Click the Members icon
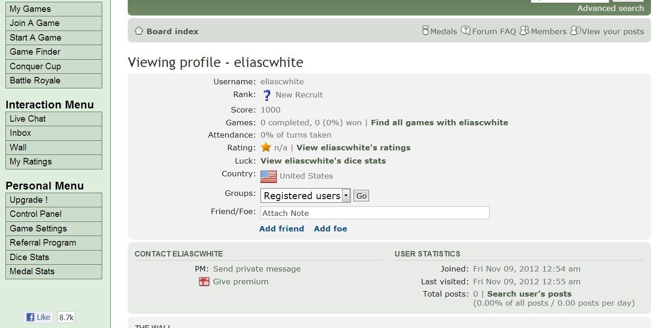Screen dimensions: 656x328 525,31
